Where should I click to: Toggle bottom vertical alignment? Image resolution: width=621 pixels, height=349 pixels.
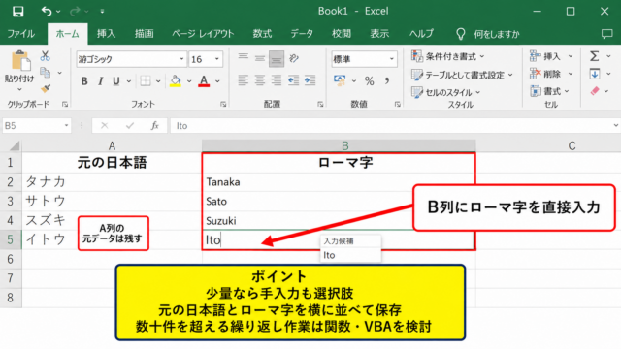coord(277,58)
